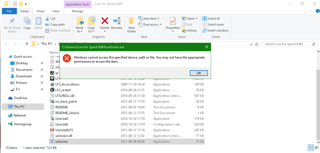This screenshot has height=153, width=320.
Task: Click the History button
Action: (x=189, y=30)
